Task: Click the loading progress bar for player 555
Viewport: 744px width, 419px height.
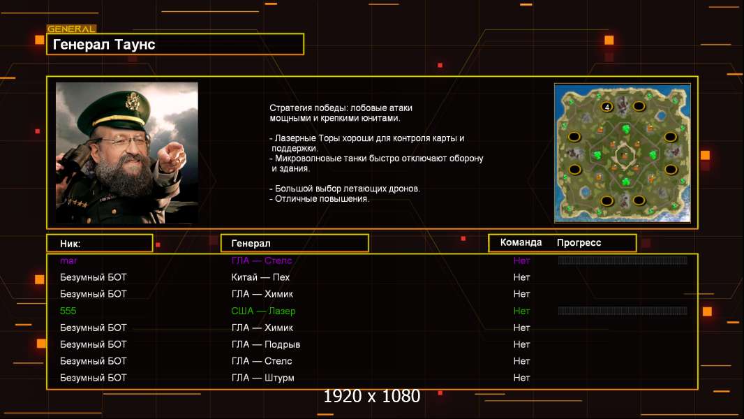Action: pyautogui.click(x=623, y=311)
